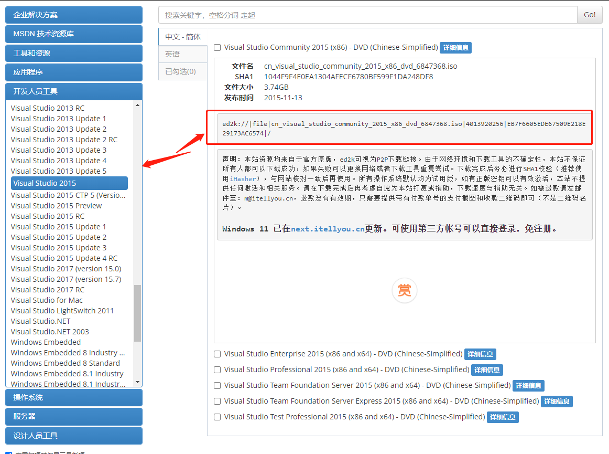Choose Visual Studio 2015 Update 2

click(x=58, y=237)
